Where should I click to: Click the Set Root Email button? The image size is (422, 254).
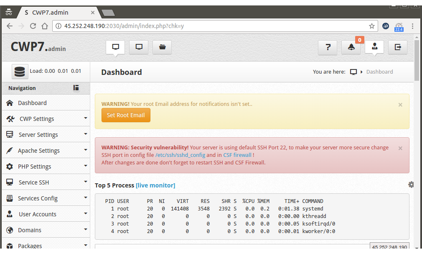click(126, 115)
